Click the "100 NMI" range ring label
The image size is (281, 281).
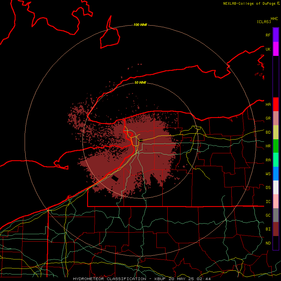pos(140,25)
